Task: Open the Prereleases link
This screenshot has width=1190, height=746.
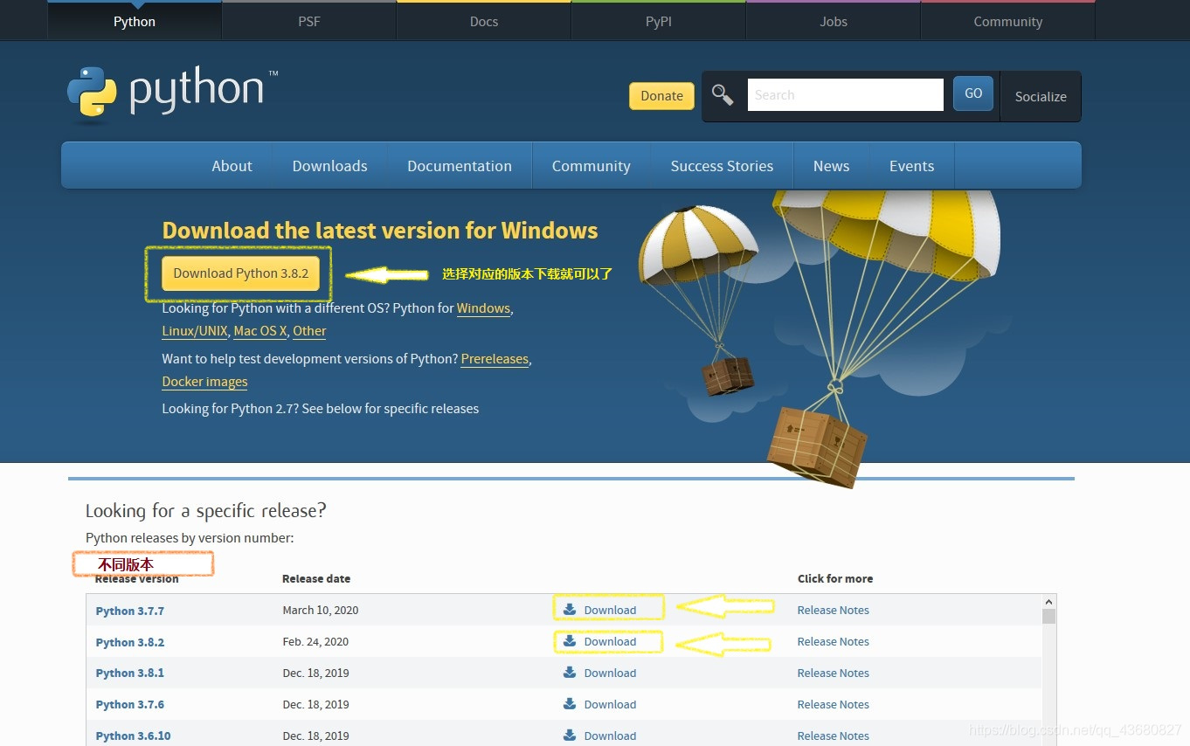Action: [x=495, y=359]
